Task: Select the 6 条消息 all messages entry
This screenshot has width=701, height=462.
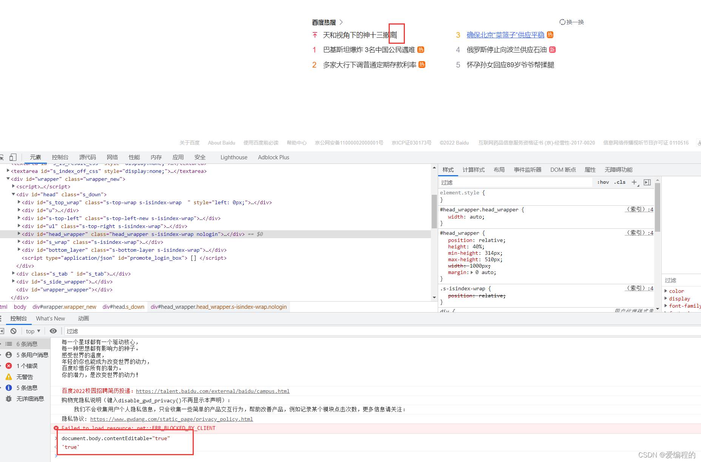Action: tap(25, 344)
